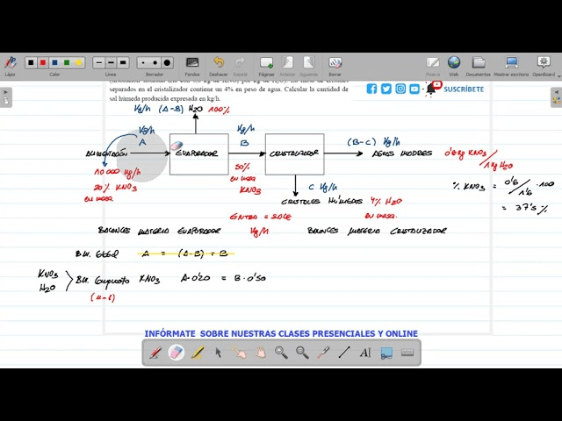Click the Zoom out magnifier
This screenshot has width=562, height=421.
tap(302, 353)
